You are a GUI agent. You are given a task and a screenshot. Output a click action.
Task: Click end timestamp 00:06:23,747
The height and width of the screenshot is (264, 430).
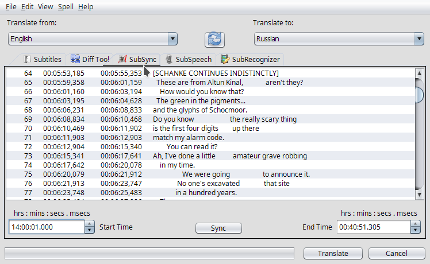tap(121, 183)
